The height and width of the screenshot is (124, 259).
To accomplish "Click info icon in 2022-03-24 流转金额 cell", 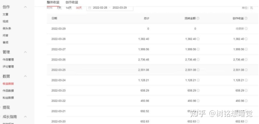I will pos(198,80).
